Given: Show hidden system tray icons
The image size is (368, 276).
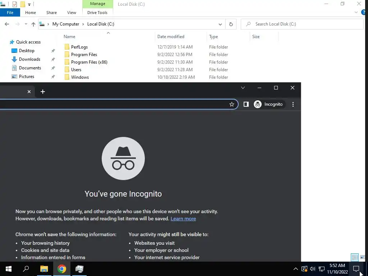Looking at the screenshot, I should click(296, 269).
